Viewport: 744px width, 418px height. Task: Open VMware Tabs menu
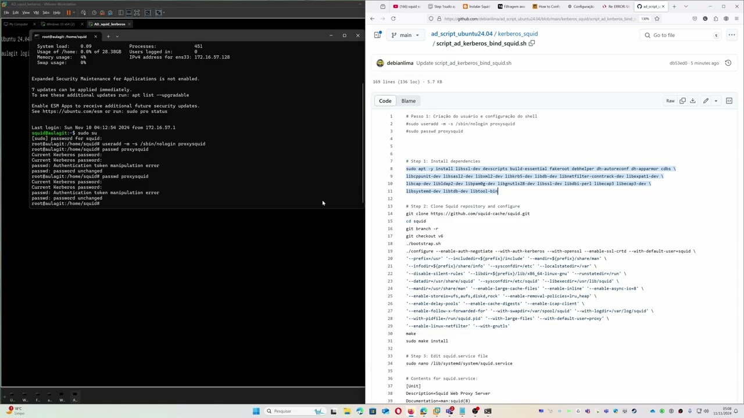(x=46, y=12)
